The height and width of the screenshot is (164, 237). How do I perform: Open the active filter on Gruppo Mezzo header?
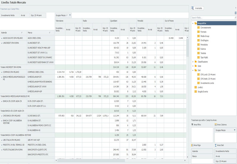tap(70, 15)
